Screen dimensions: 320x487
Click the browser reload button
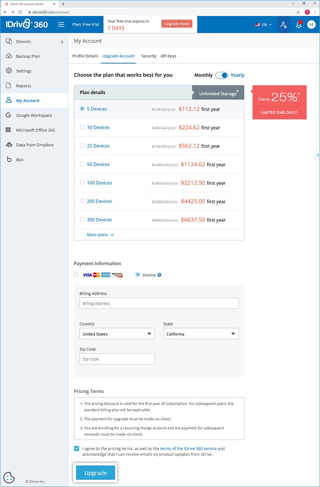[20, 12]
